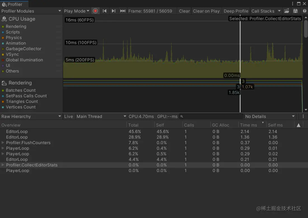Expand the 0.5% Self PlayerLoop row
This screenshot has height=218, width=308.
coord(3,154)
